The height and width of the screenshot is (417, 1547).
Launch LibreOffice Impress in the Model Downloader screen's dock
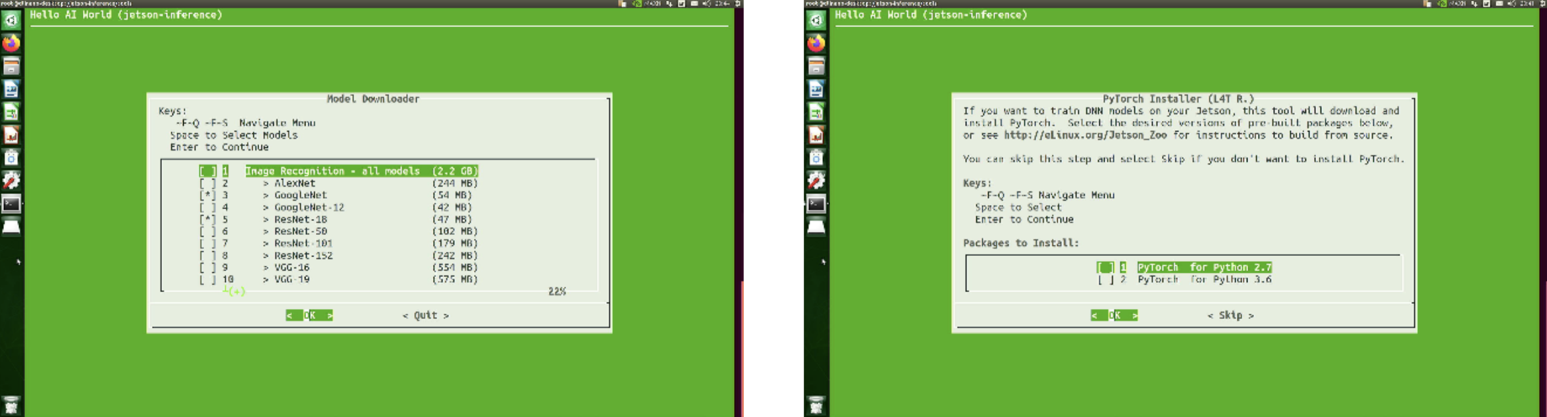pyautogui.click(x=11, y=135)
